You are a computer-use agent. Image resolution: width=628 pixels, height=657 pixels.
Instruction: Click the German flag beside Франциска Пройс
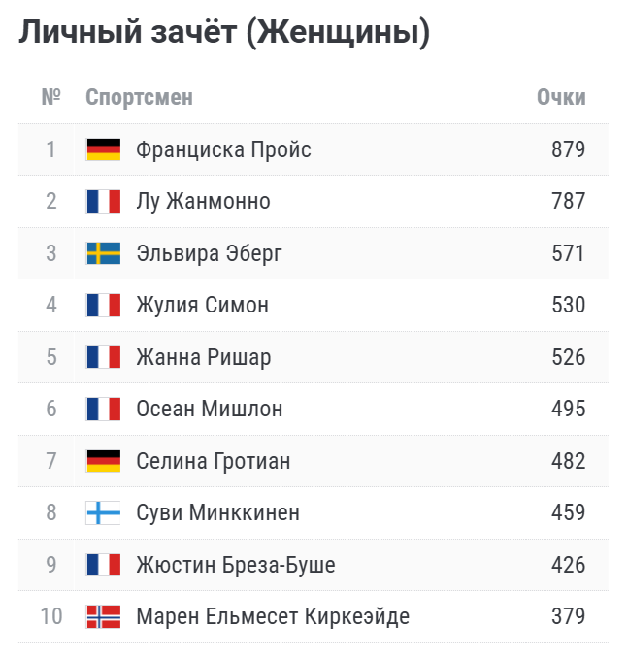(x=103, y=149)
